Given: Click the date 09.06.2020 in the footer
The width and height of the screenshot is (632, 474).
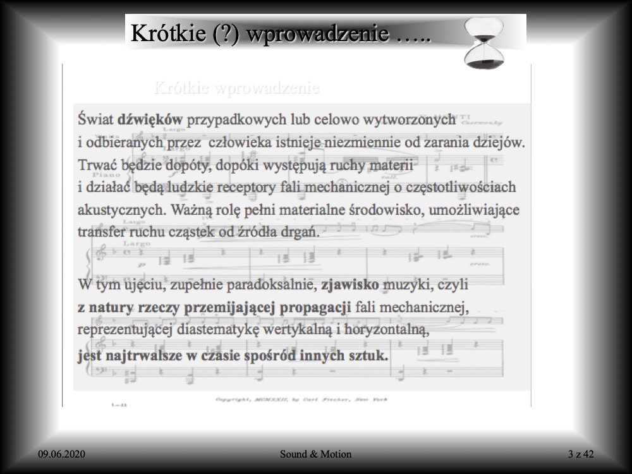Looking at the screenshot, I should tap(61, 454).
